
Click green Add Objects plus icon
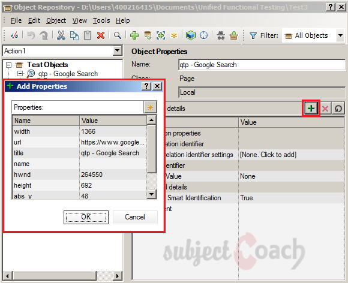(x=134, y=35)
